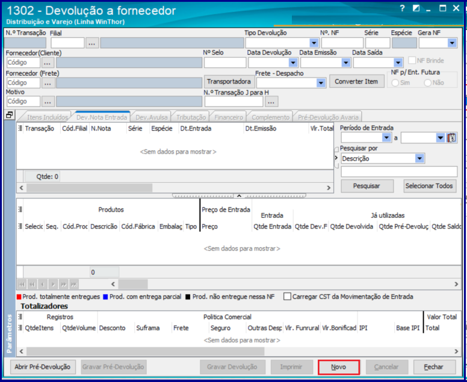
Task: Open Frete - Despacho dropdown
Action: (x=321, y=83)
